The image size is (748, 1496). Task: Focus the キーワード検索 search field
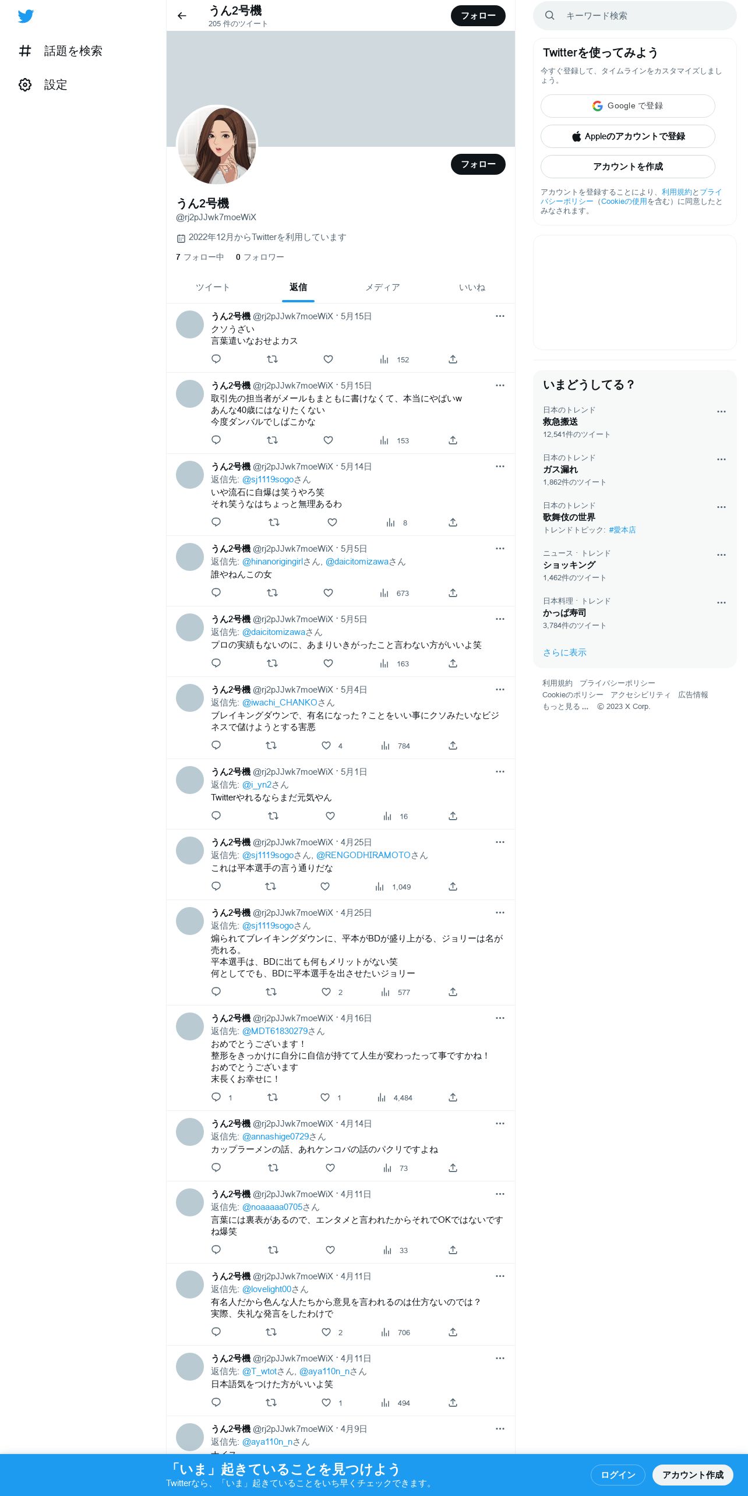tap(634, 16)
